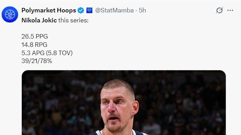
Task: Click the blue square affiliate badge
Action: (x=89, y=10)
